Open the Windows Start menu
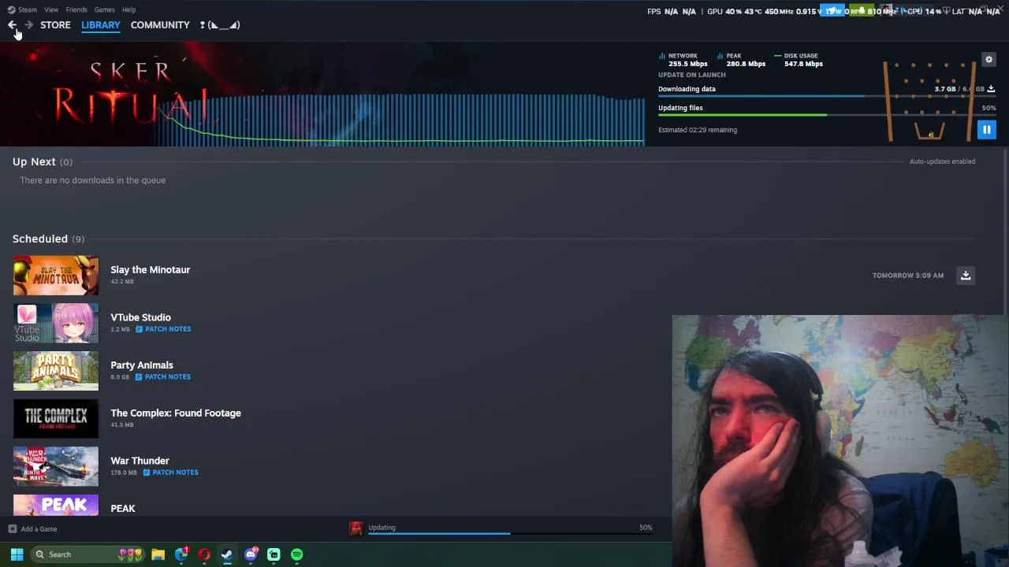Image resolution: width=1009 pixels, height=567 pixels. point(17,554)
